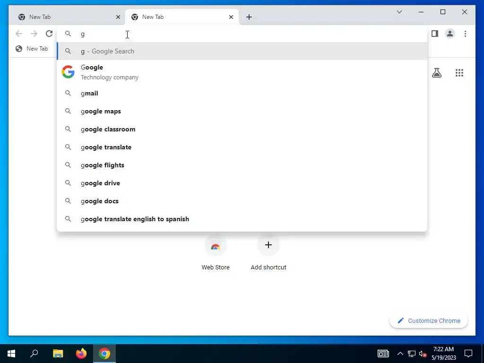Image resolution: width=484 pixels, height=363 pixels.
Task: Go back with the back arrow
Action: pyautogui.click(x=19, y=34)
